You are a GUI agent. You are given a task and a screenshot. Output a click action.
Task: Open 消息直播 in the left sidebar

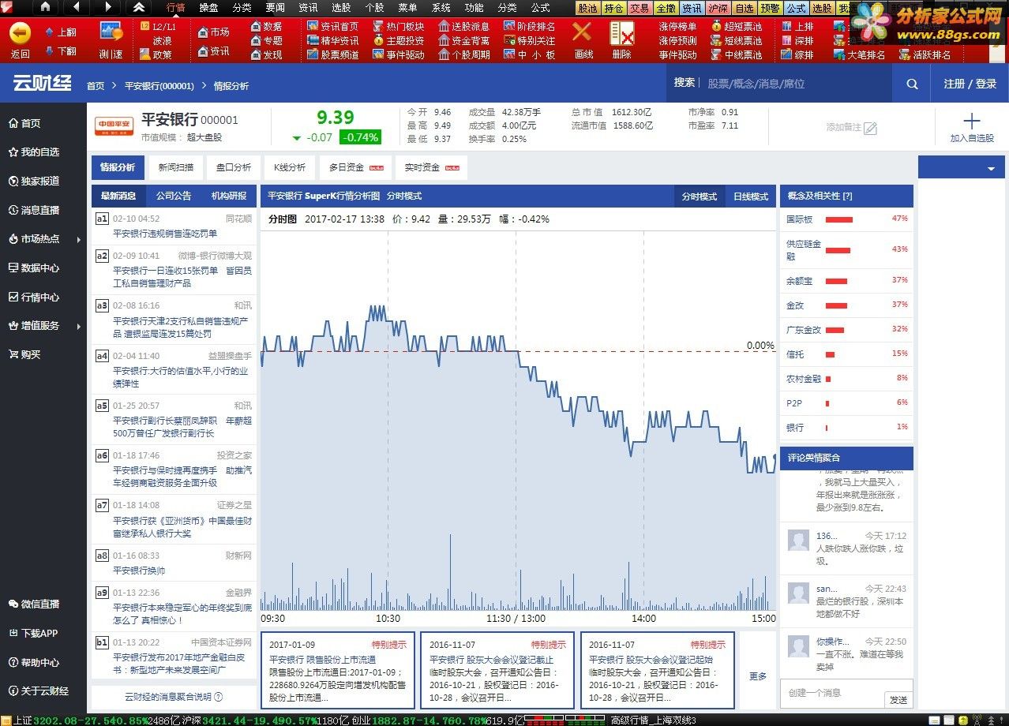[33, 210]
